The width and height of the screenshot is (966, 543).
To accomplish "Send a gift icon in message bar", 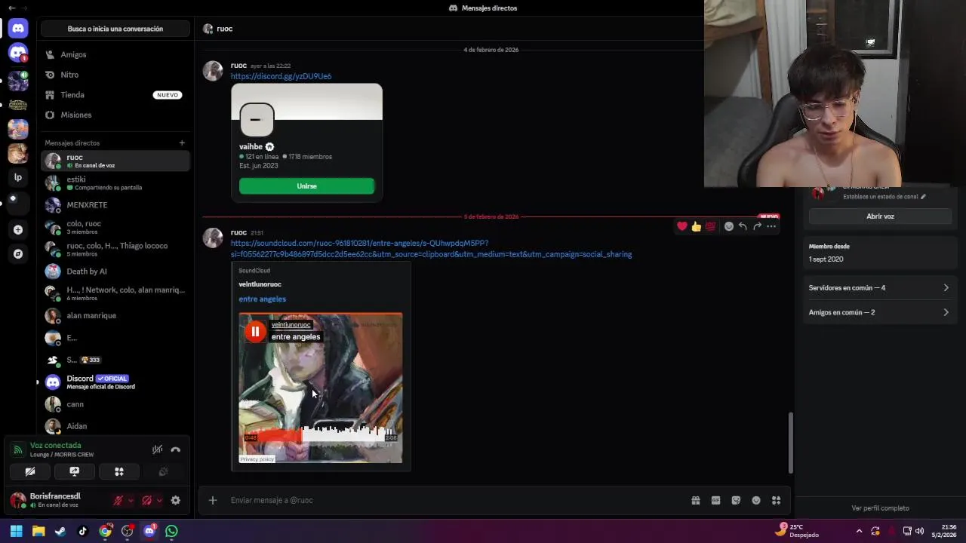I will pyautogui.click(x=695, y=500).
